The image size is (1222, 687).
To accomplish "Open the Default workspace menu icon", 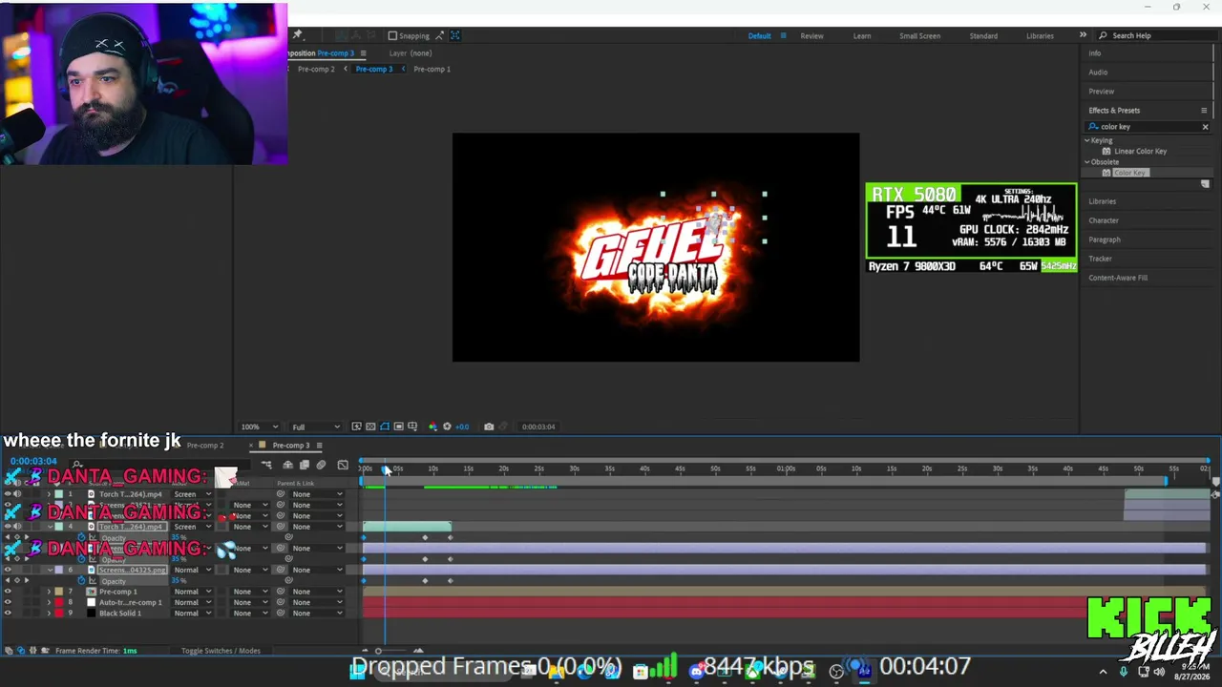I will (784, 36).
